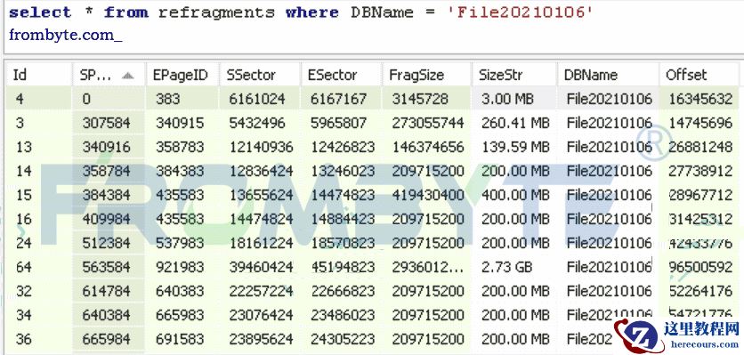Screen dimensions: 744x355
Task: Select the cell with SSector 6161024
Action: click(257, 99)
